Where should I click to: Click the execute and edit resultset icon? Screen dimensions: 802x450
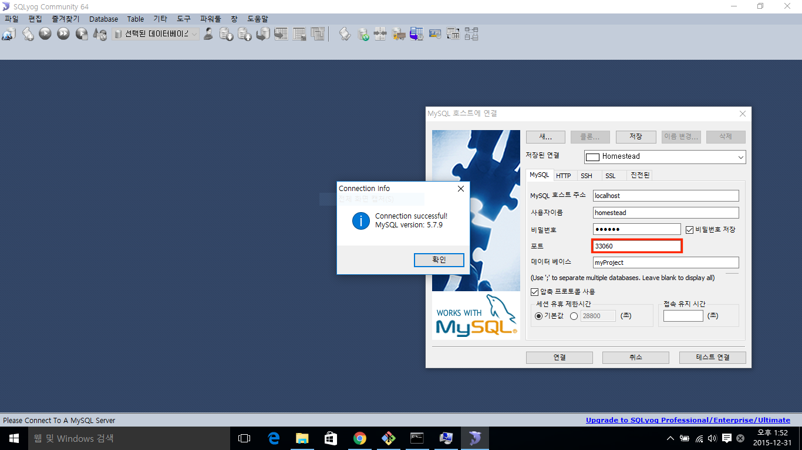[82, 34]
